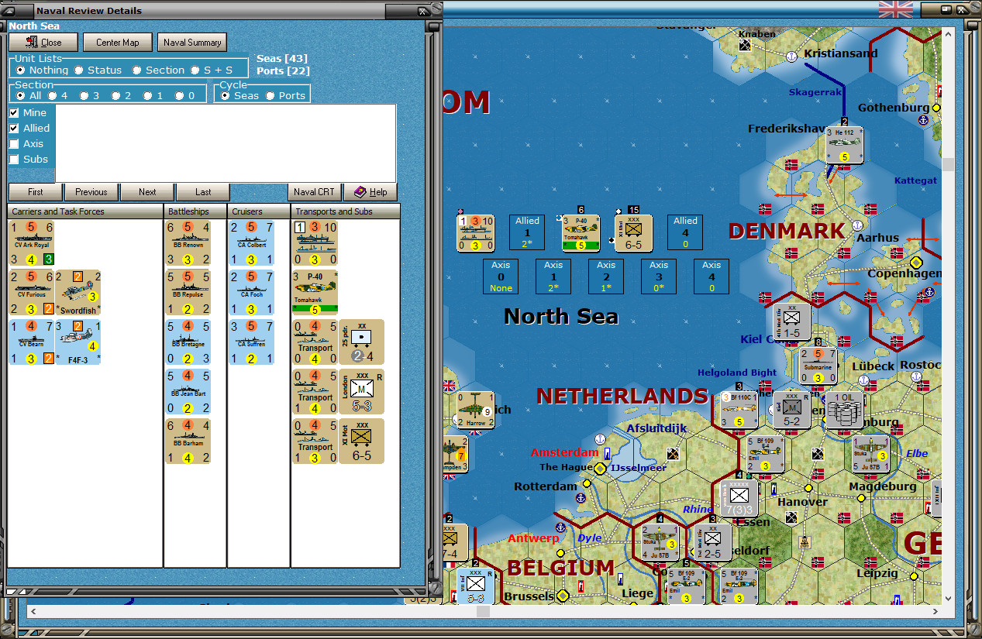Click the map's vertical scrollbar thumb
The width and height of the screenshot is (982, 639).
click(949, 164)
